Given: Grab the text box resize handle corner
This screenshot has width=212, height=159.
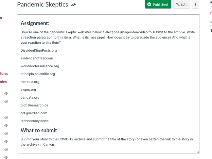Looking at the screenshot, I should 198,151.
